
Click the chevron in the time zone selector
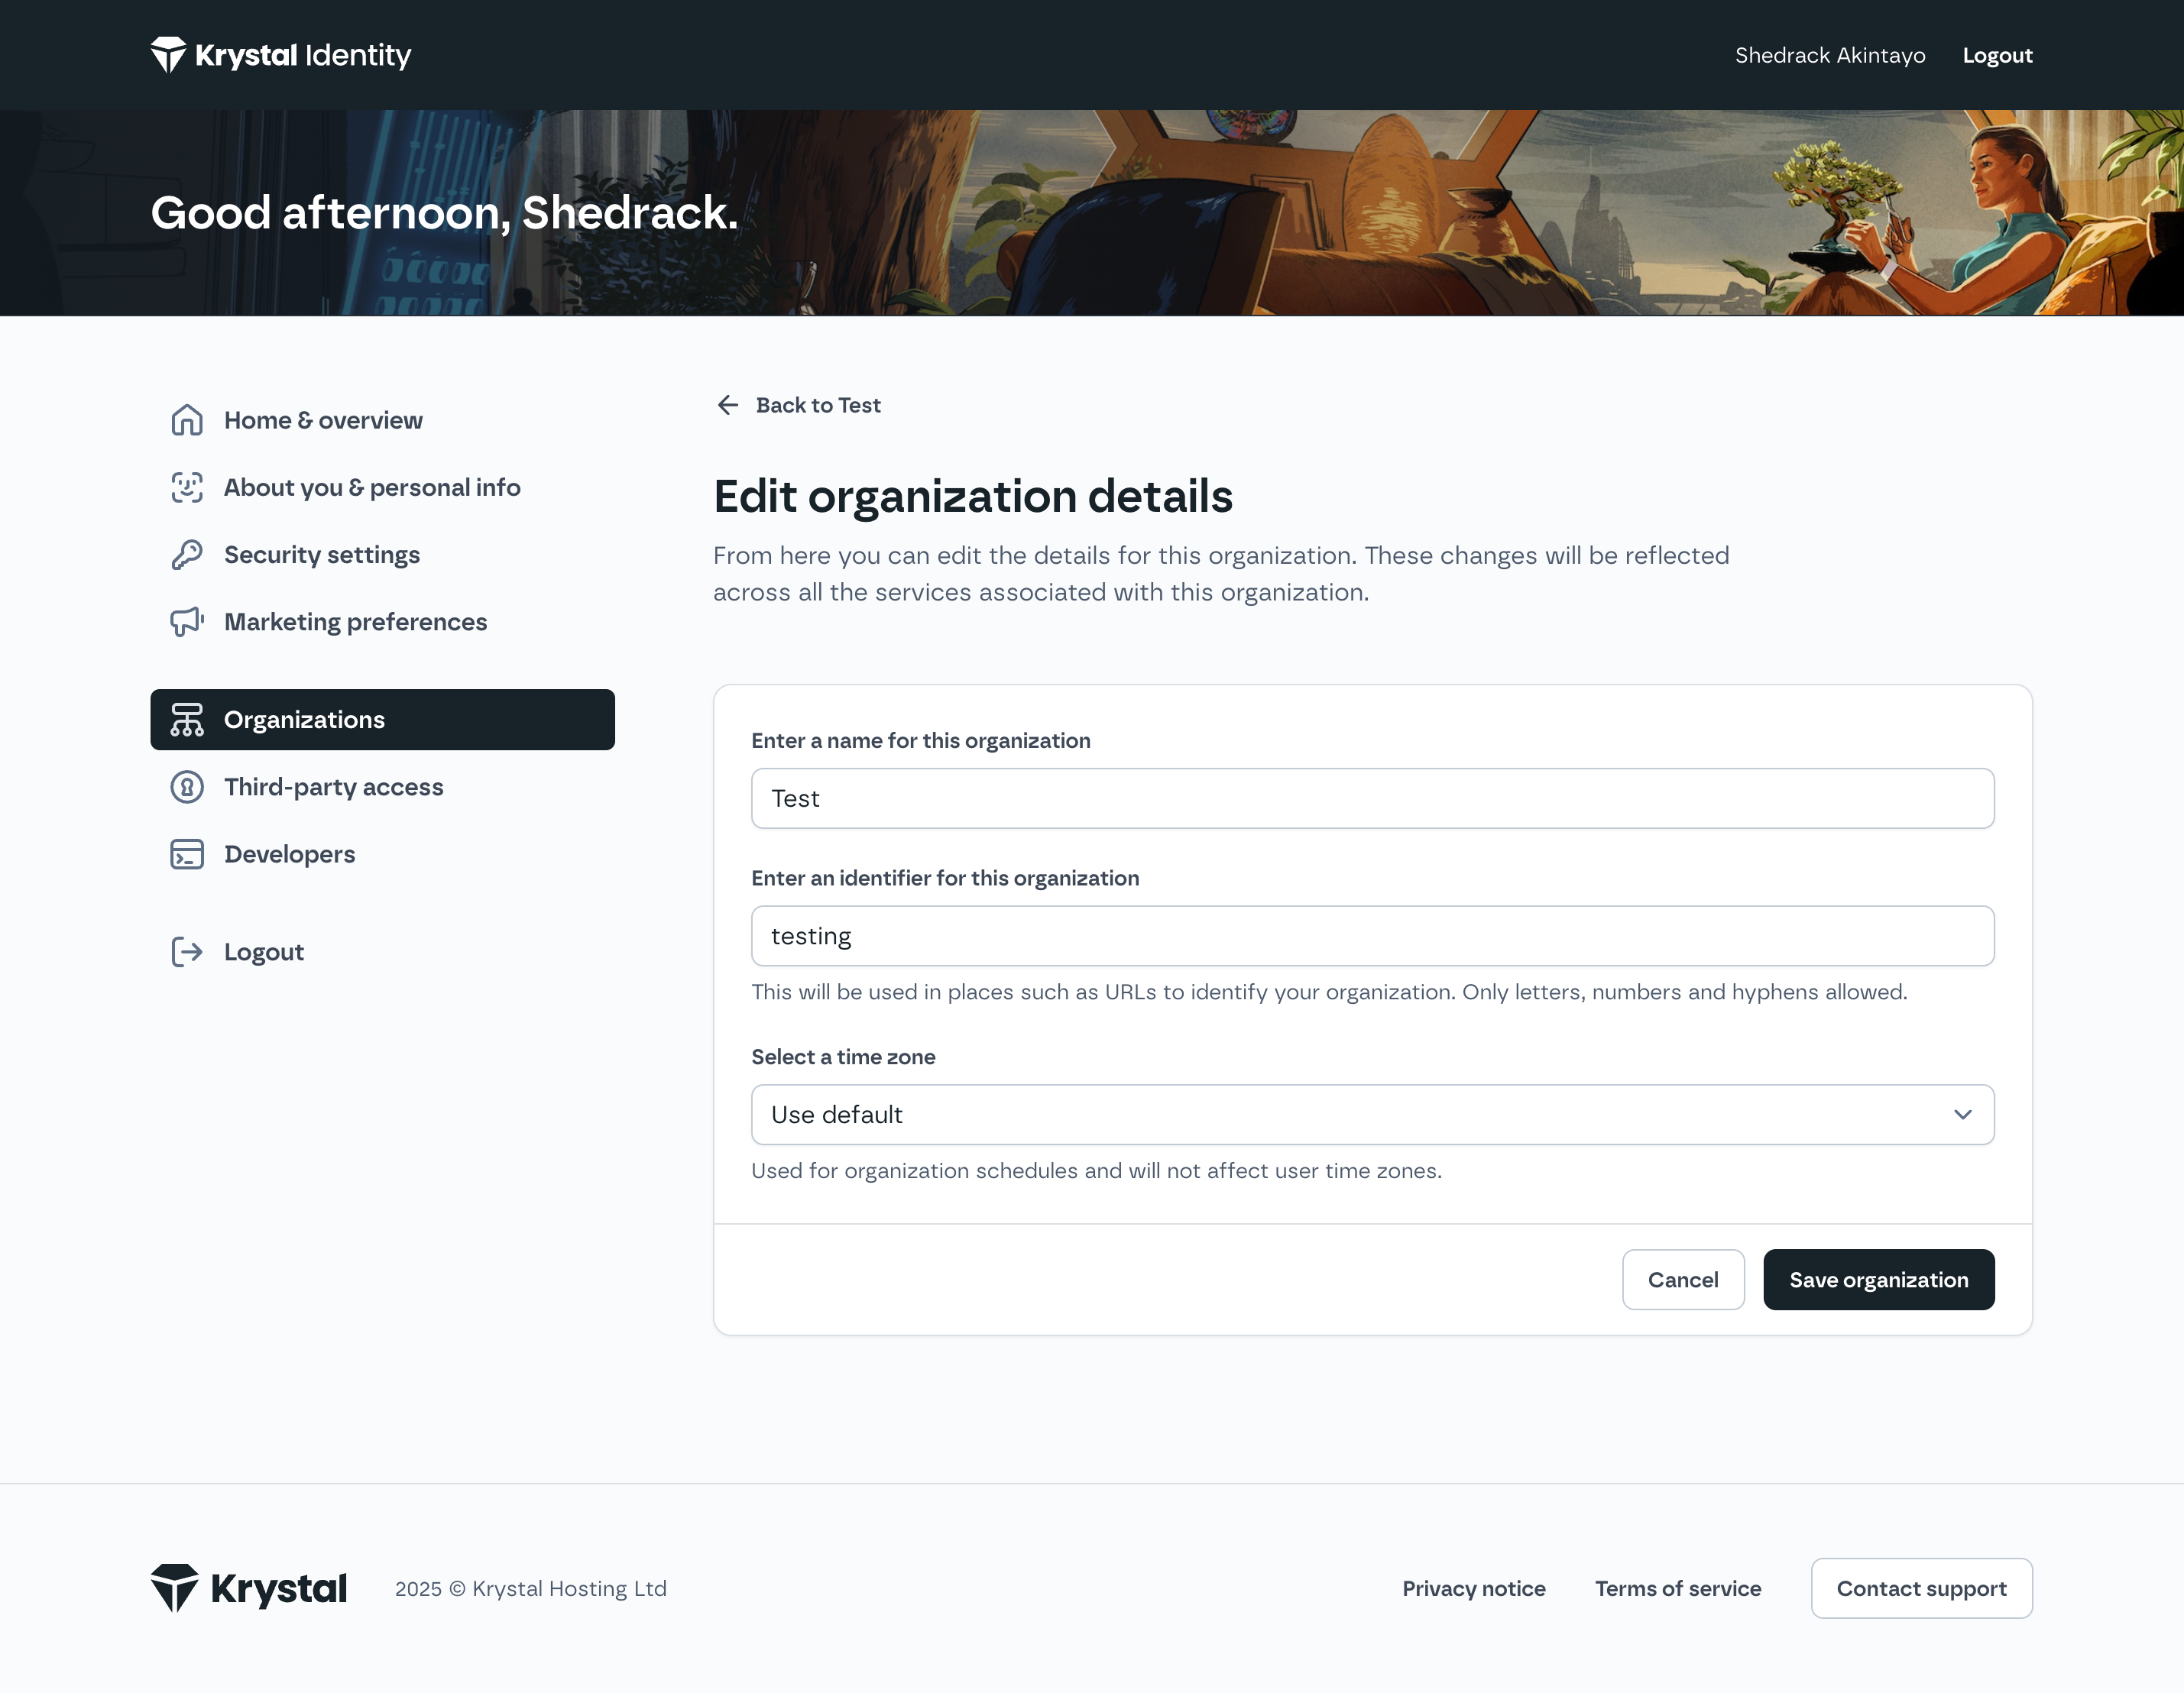pos(1962,1115)
